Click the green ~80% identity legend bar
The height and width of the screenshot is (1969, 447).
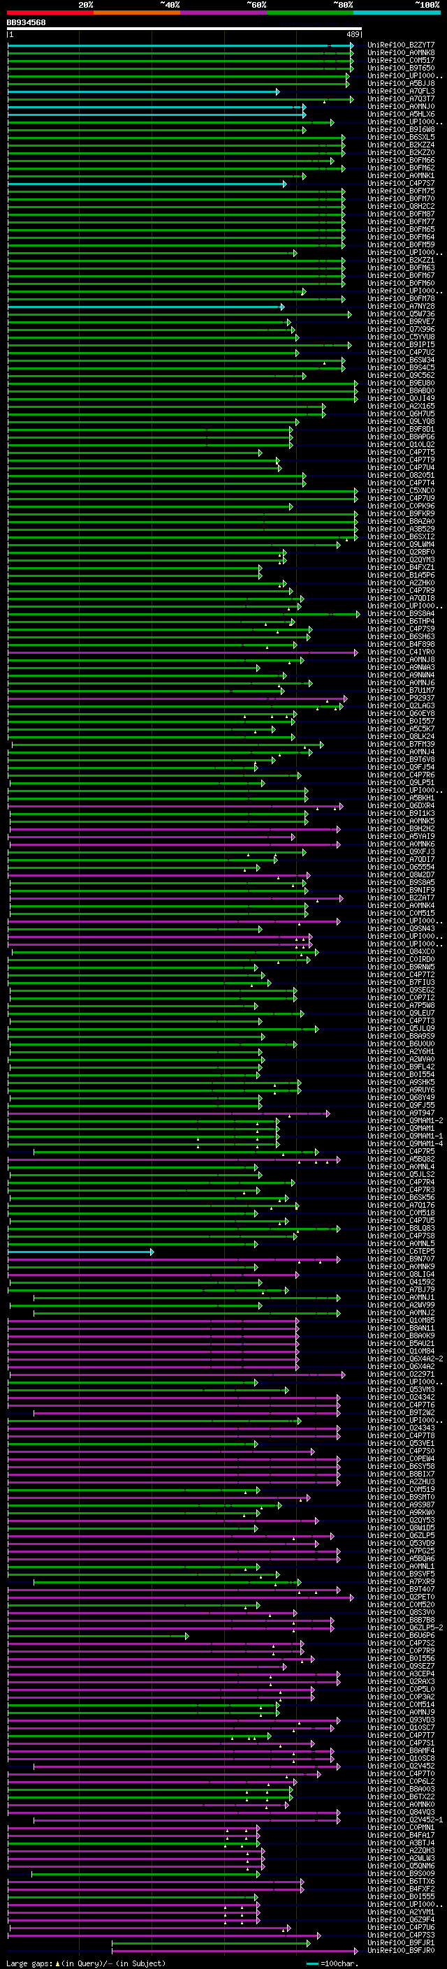[309, 13]
